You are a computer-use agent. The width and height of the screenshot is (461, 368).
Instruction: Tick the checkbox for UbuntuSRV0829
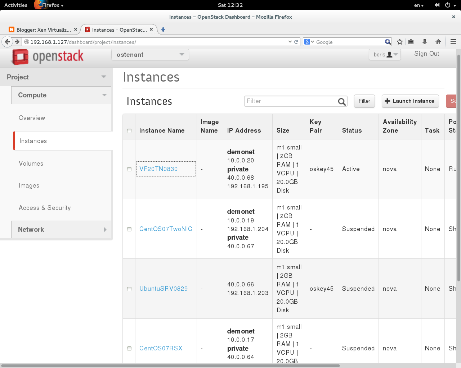[129, 289]
